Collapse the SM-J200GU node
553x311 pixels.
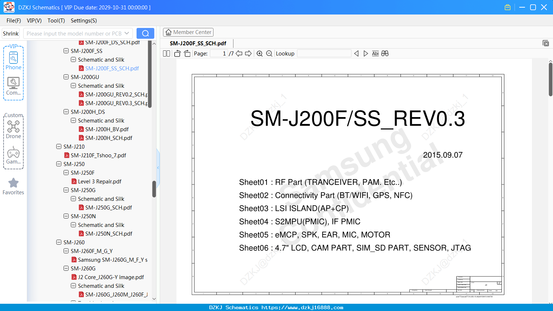tap(66, 77)
